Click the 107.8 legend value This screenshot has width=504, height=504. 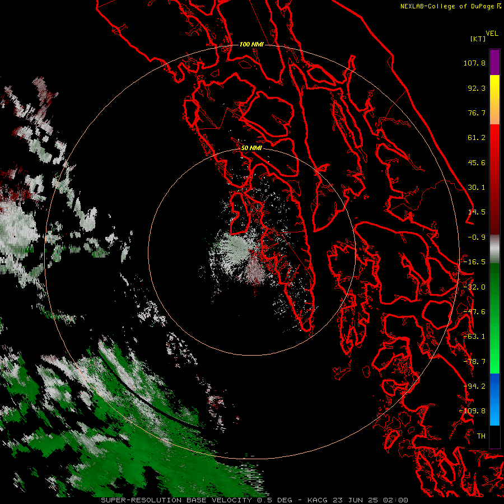click(x=474, y=63)
